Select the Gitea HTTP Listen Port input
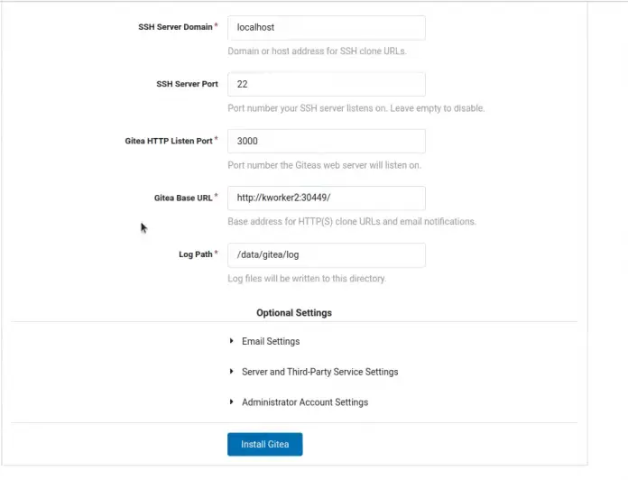This screenshot has height=480, width=628. (x=326, y=142)
